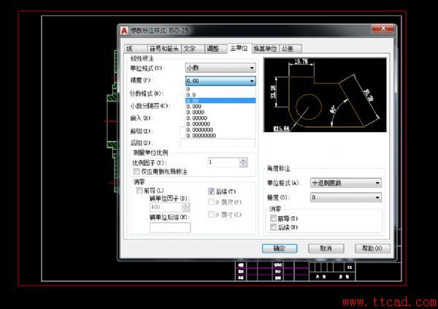Image resolution: width=438 pixels, height=309 pixels.
Task: Switch to the 调整 tab
Action: [x=215, y=49]
